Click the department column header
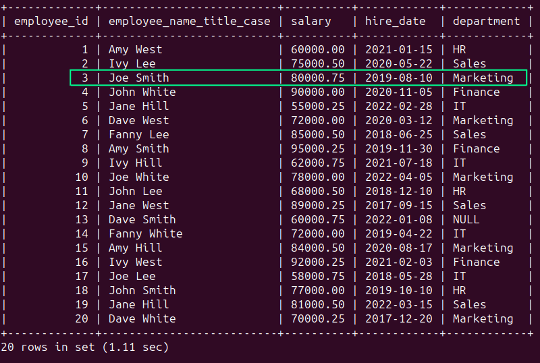The width and height of the screenshot is (540, 363). click(486, 21)
